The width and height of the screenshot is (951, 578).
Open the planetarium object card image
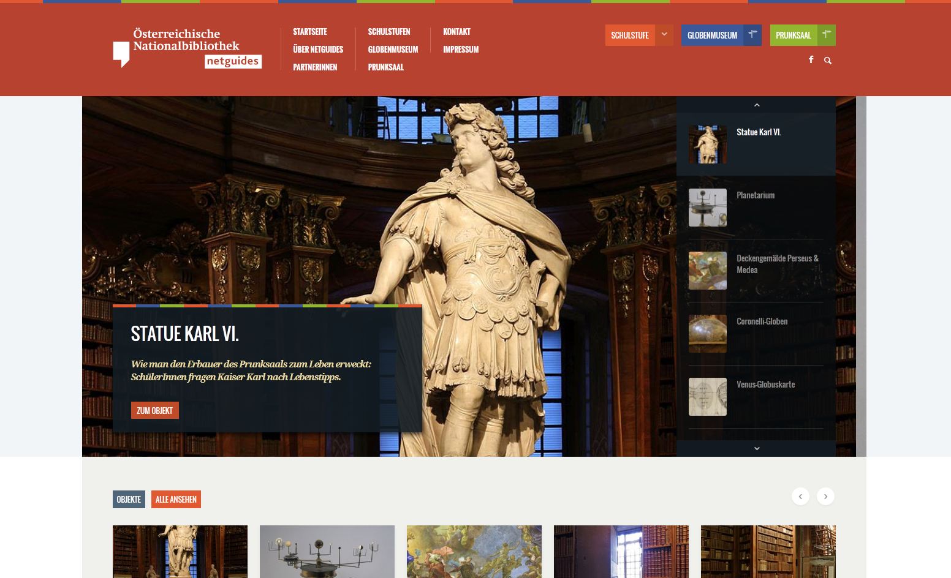tap(327, 552)
